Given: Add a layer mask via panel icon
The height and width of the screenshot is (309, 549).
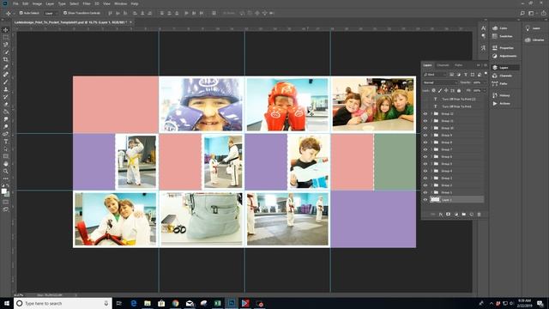Looking at the screenshot, I should tap(448, 214).
